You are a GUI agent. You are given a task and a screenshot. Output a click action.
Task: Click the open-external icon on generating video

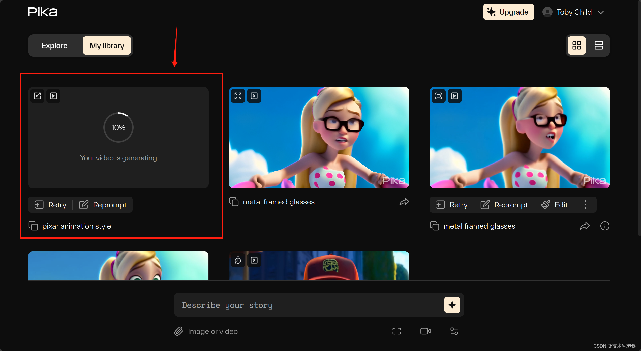(37, 96)
